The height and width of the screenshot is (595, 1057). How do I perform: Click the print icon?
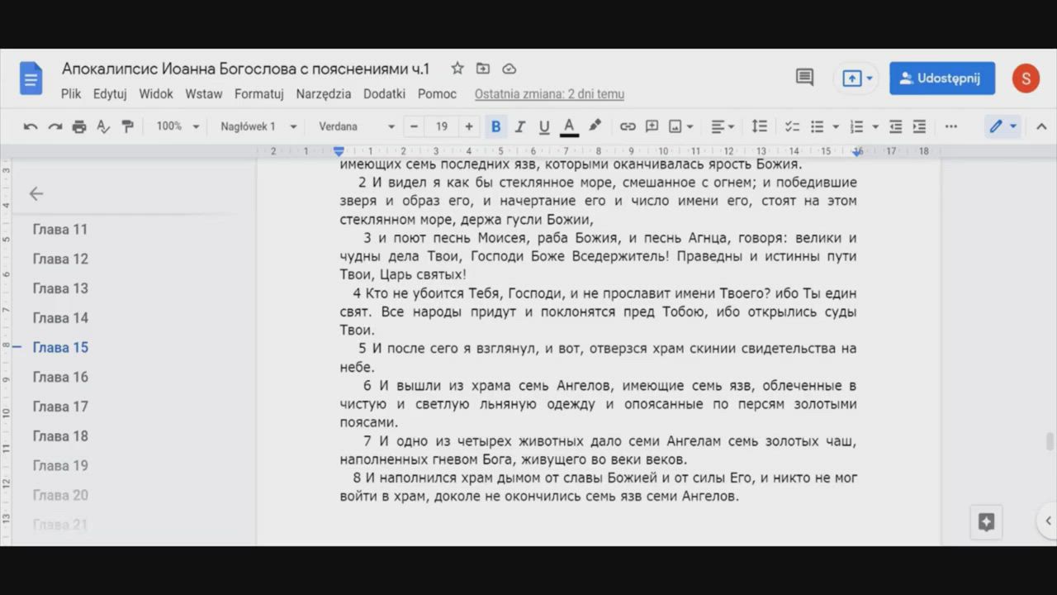(79, 126)
